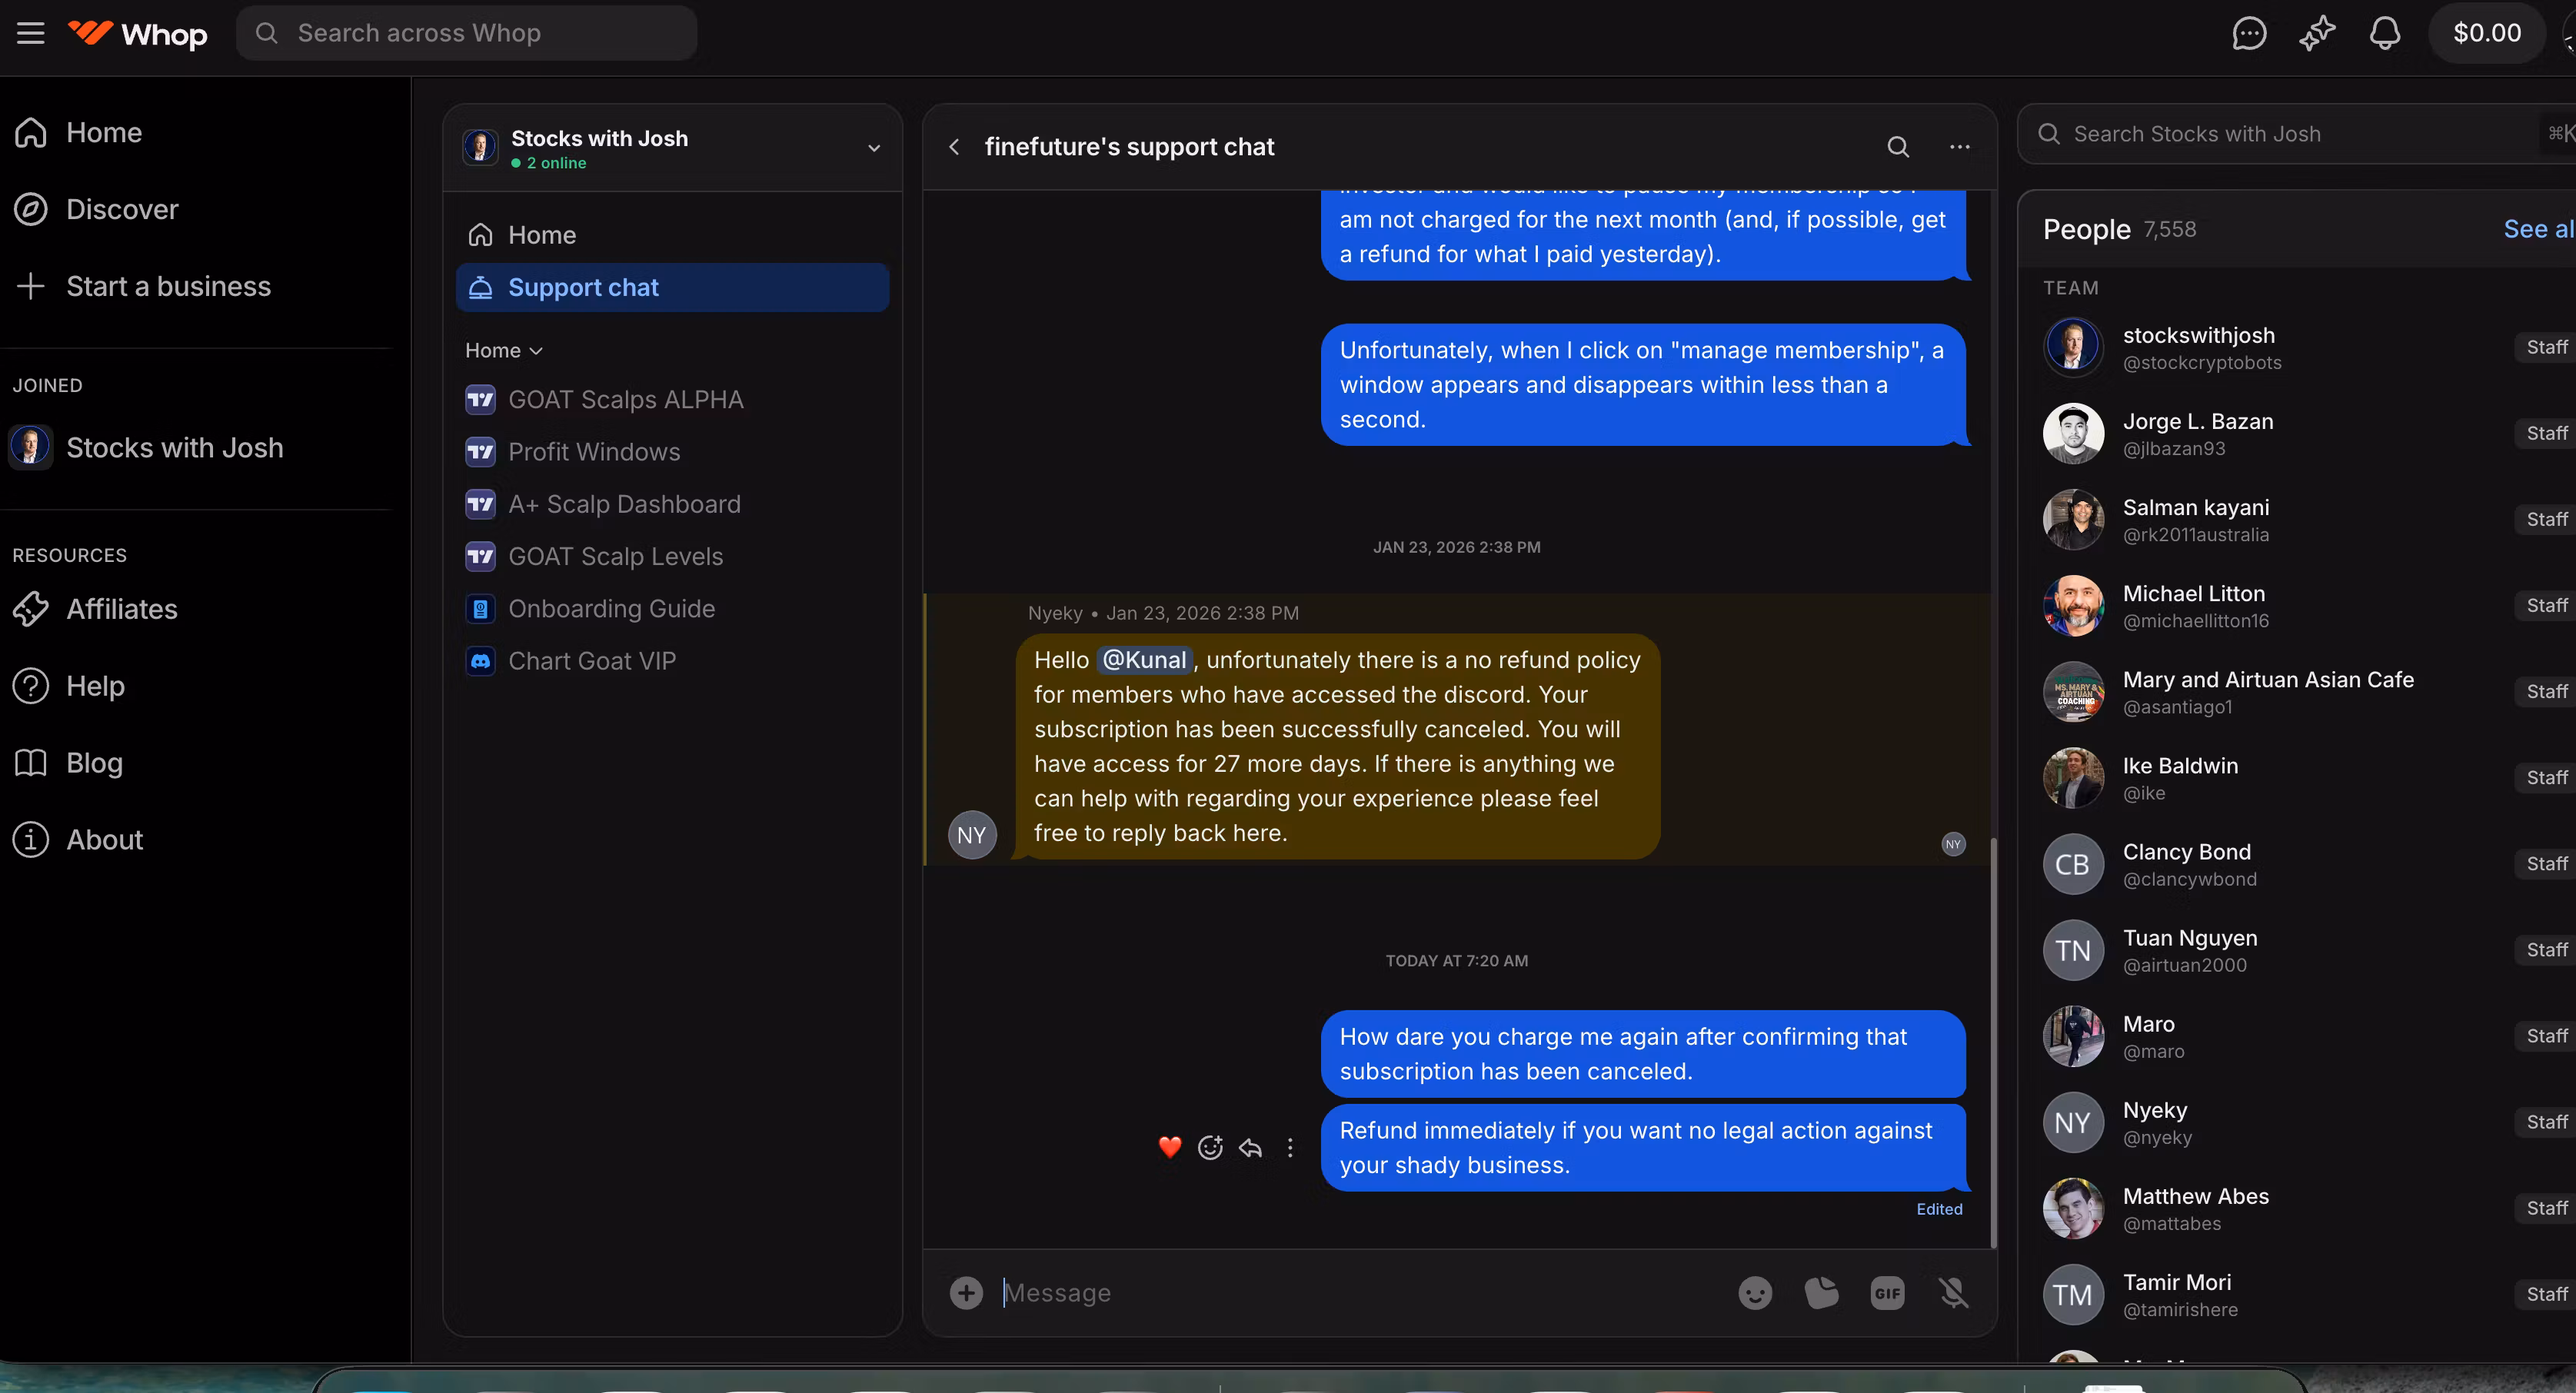Select Tuan Nguyen in the team list
Screen dimensions: 2576x1393
coord(2308,950)
